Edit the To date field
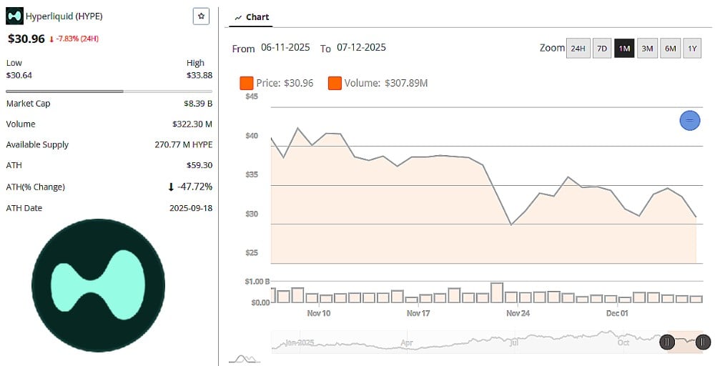The image size is (715, 366). pos(361,48)
